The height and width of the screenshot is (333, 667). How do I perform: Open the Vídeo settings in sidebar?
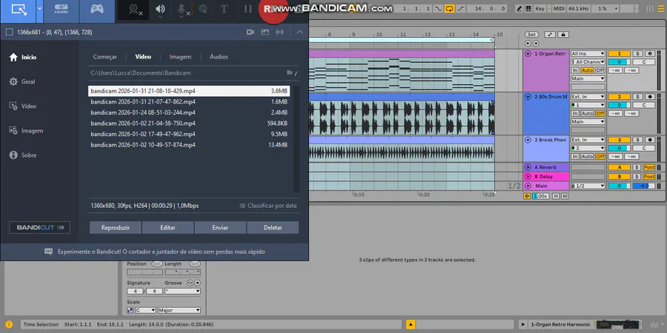coord(23,106)
